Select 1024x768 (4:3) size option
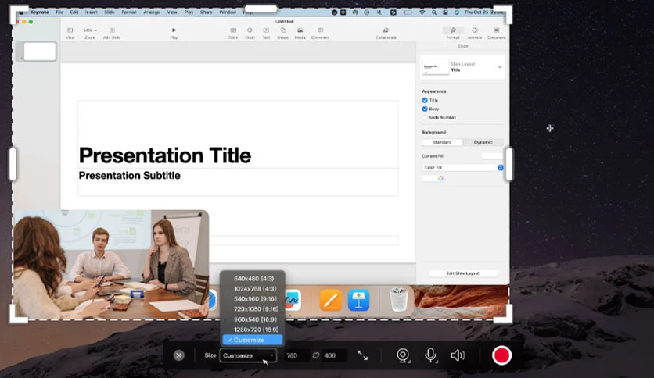The image size is (654, 378). pyautogui.click(x=253, y=289)
